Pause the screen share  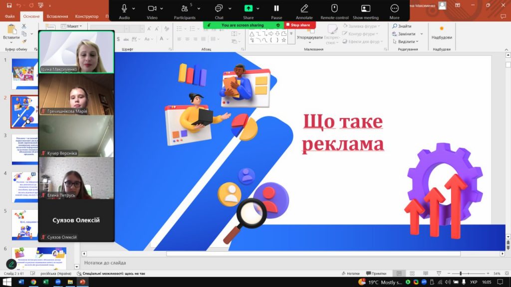click(276, 8)
